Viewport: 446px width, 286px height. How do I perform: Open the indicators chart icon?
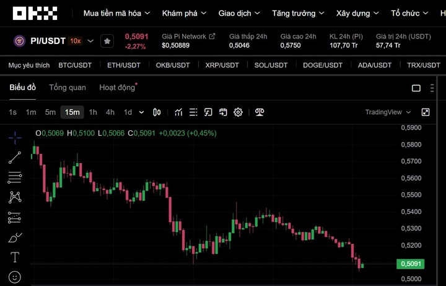[x=178, y=112]
